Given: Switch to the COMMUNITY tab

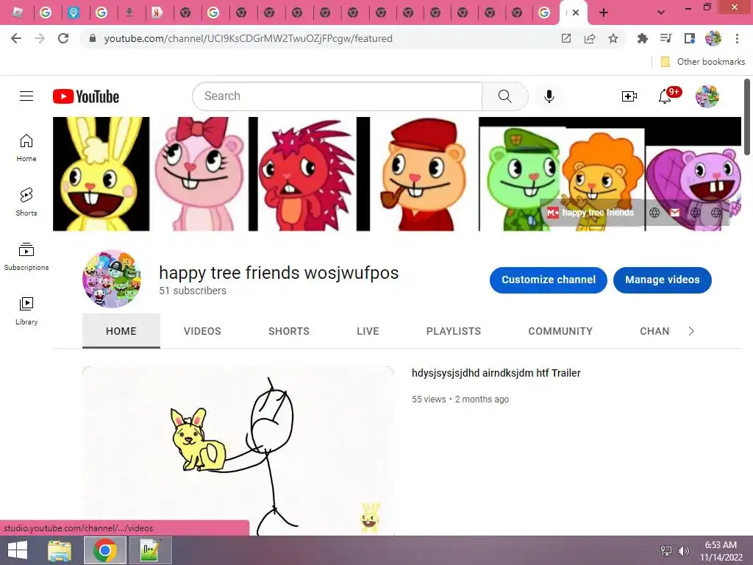Looking at the screenshot, I should [560, 331].
